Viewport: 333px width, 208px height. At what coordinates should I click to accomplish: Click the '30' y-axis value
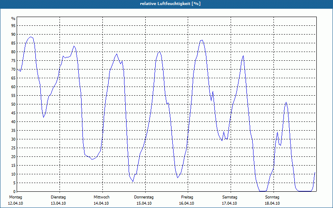(x=13, y=139)
